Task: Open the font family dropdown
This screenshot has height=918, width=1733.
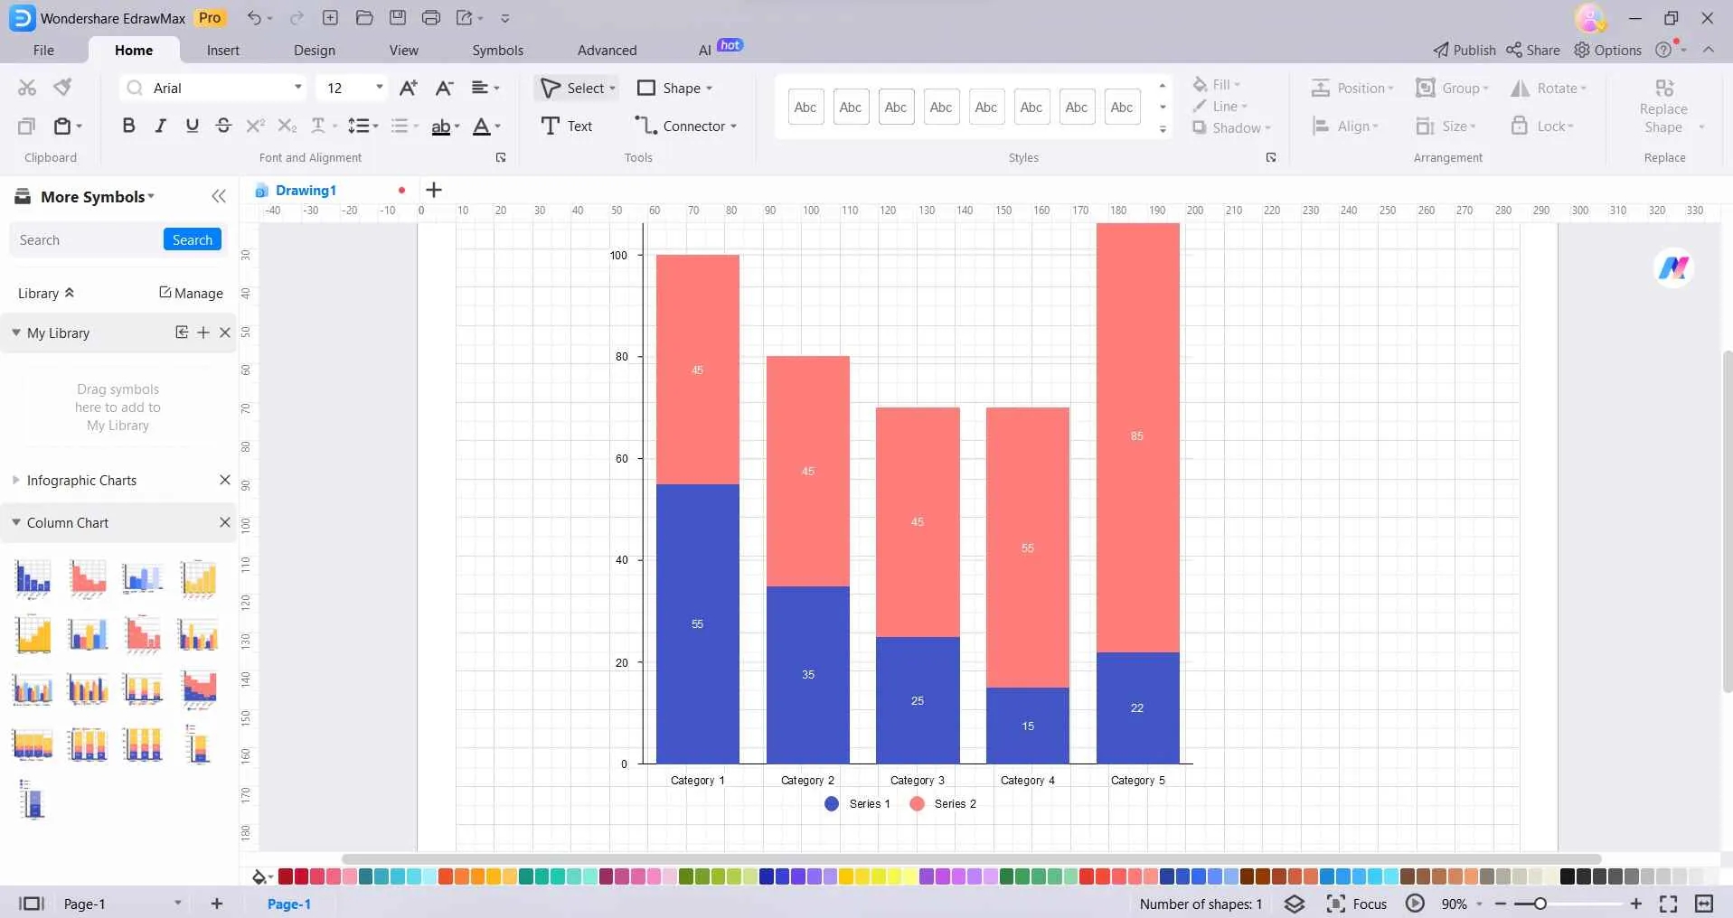Action: click(x=298, y=88)
